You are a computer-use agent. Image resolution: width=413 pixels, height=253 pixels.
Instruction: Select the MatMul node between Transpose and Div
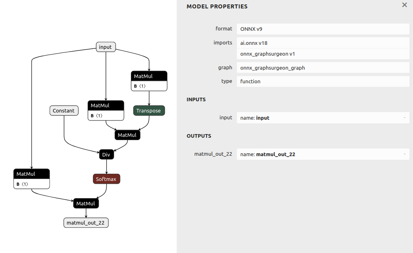tap(128, 135)
